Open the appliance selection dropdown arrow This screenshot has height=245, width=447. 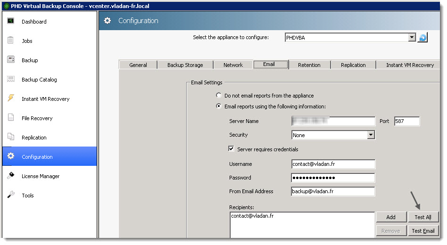click(412, 38)
